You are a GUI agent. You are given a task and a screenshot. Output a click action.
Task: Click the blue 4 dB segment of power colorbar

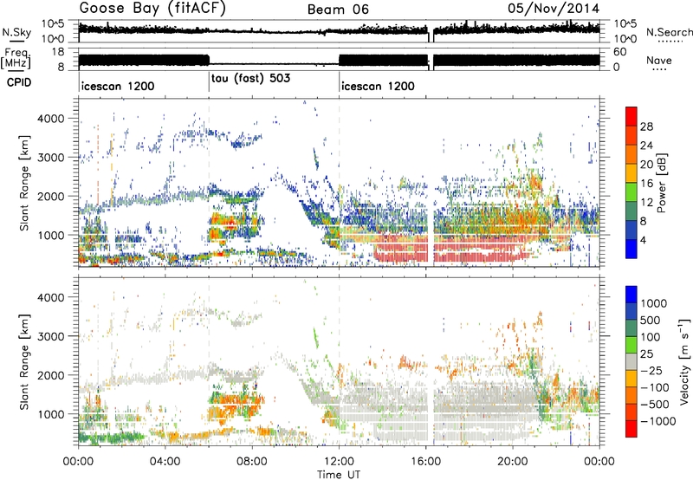click(x=631, y=250)
